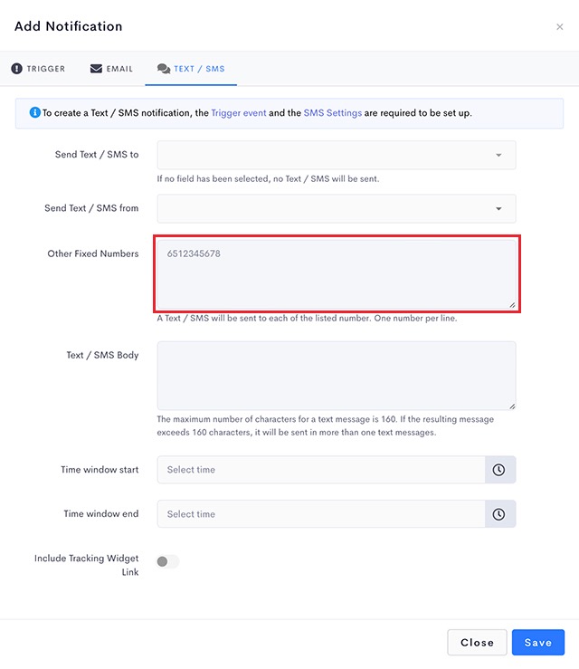Click the Time window start input field
The width and height of the screenshot is (579, 669).
321,470
